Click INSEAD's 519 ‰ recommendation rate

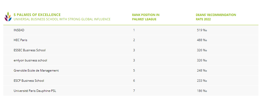point(202,30)
